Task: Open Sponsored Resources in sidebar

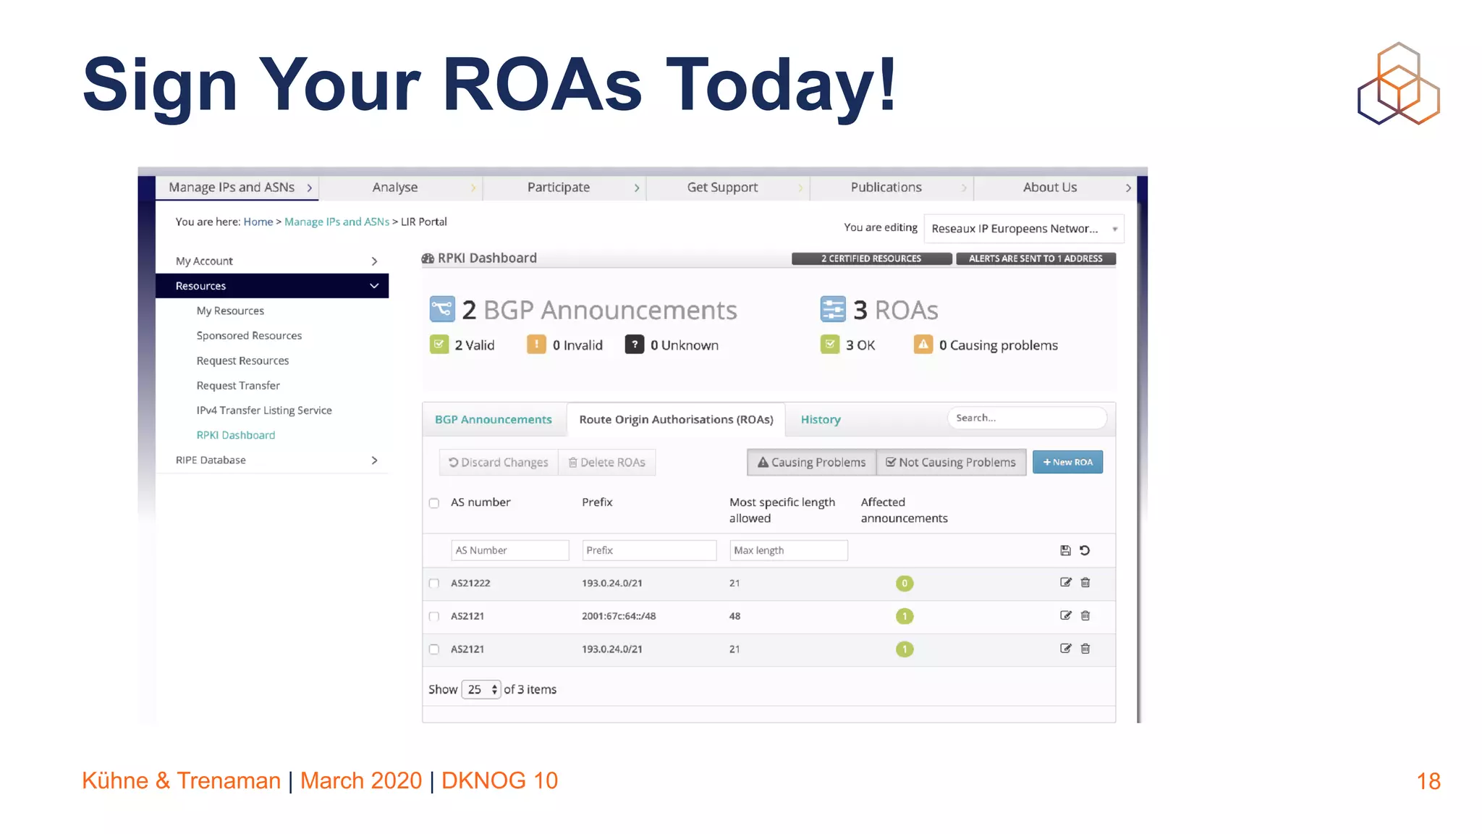Action: click(x=249, y=336)
